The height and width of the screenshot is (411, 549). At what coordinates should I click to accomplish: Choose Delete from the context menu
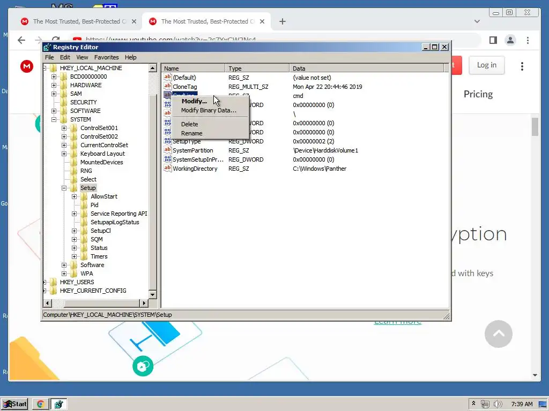tap(189, 124)
